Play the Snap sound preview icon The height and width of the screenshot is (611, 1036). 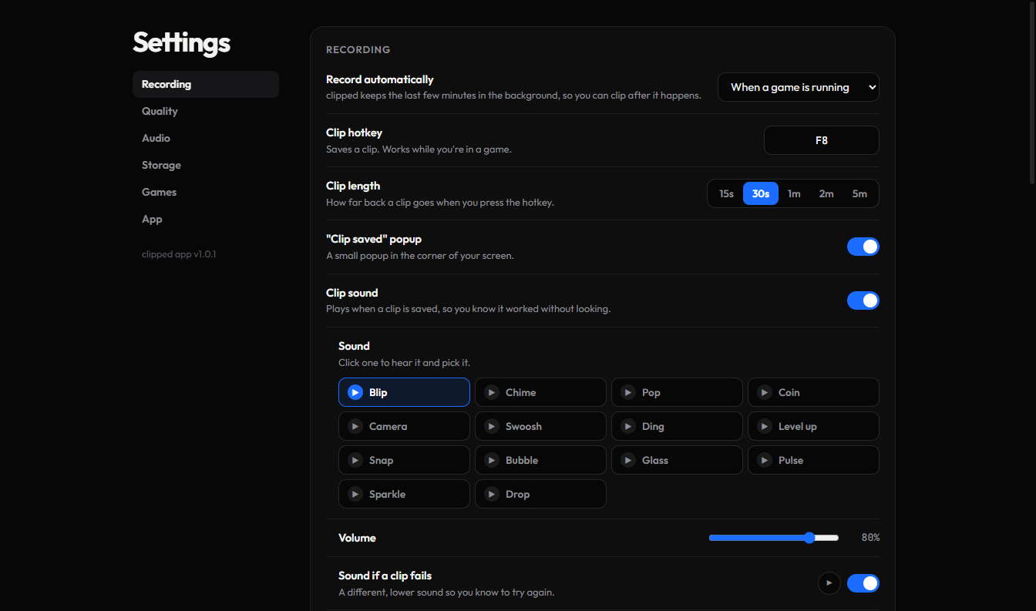355,460
